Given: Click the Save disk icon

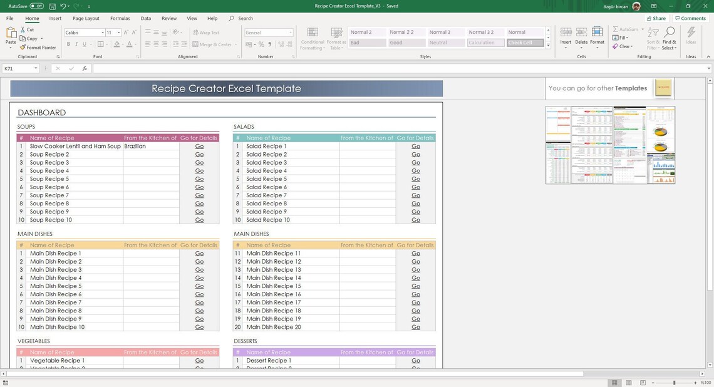Looking at the screenshot, I should [x=53, y=6].
